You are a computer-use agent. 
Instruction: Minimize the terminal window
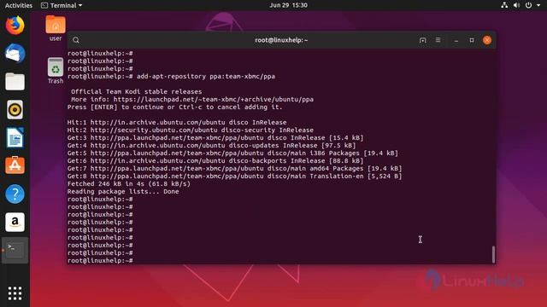click(x=456, y=40)
